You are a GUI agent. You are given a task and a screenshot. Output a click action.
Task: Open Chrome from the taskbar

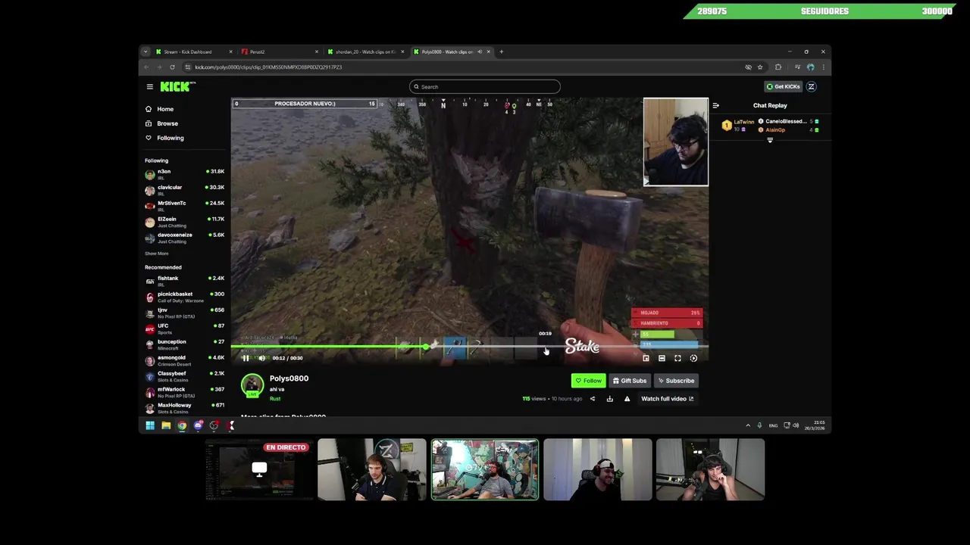tap(182, 425)
